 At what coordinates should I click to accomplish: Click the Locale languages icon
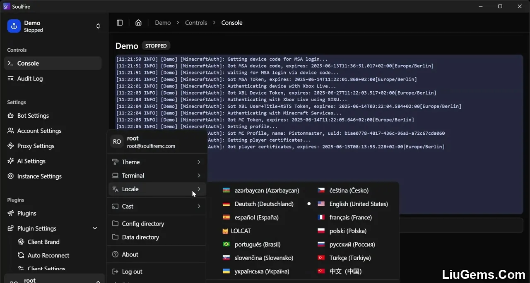click(115, 189)
